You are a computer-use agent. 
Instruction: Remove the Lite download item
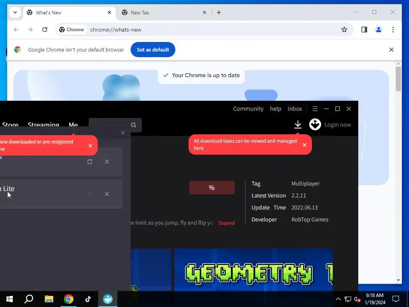click(x=107, y=194)
